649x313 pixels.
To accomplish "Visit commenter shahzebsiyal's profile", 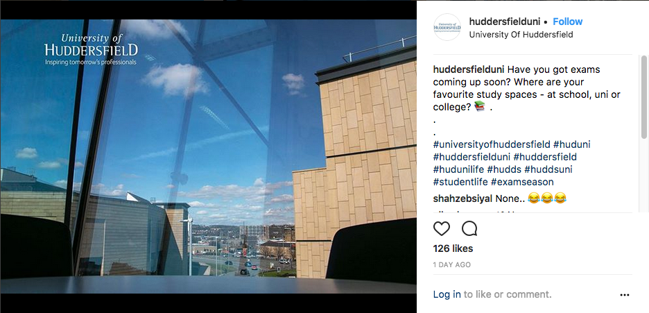I will tap(463, 198).
